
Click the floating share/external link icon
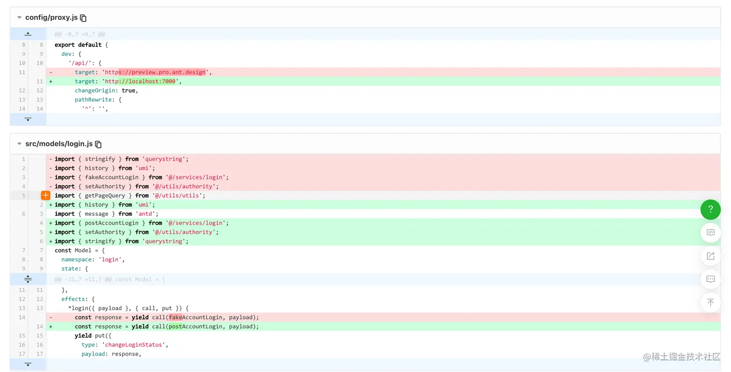click(710, 256)
